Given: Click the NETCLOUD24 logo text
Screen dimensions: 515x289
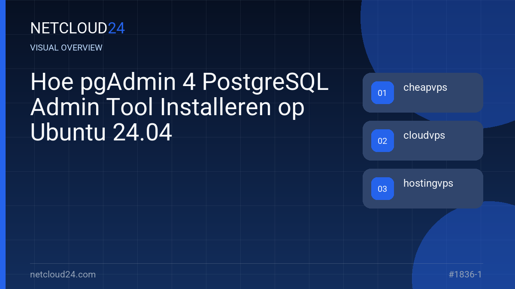Looking at the screenshot, I should (77, 28).
